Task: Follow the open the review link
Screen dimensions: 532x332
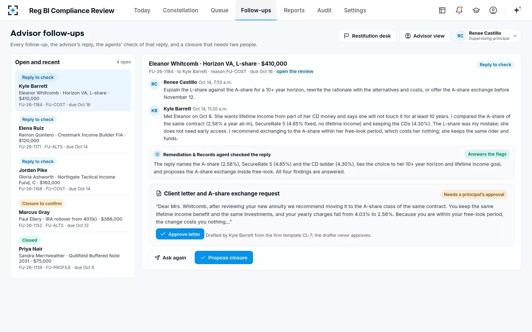Action: [295, 72]
